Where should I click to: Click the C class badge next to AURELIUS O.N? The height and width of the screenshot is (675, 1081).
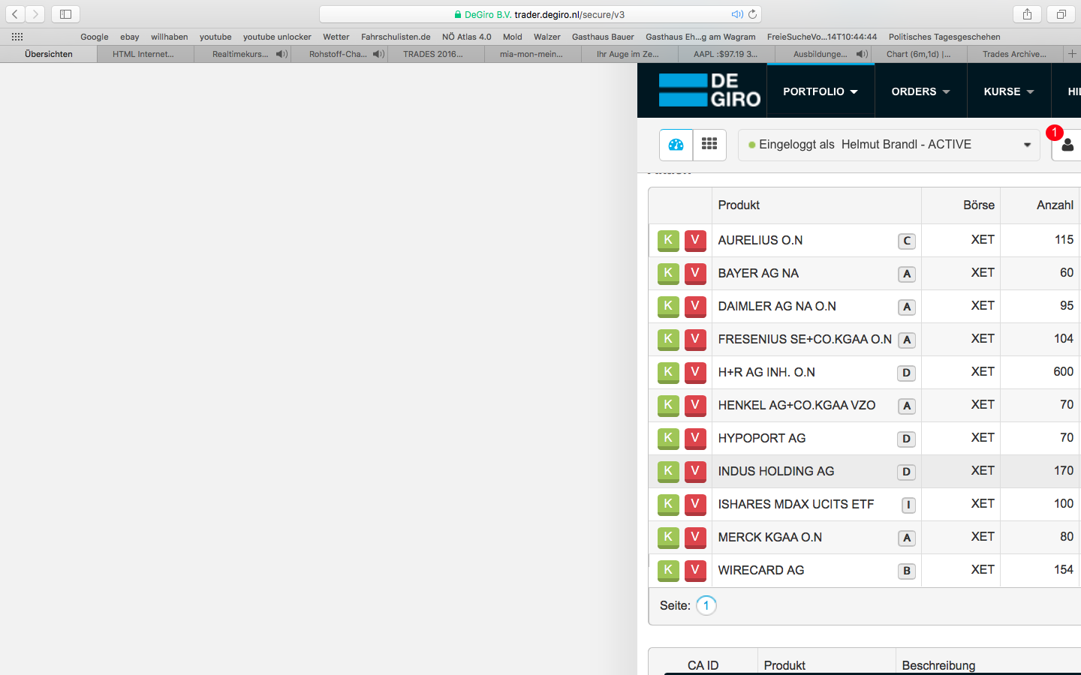tap(907, 241)
